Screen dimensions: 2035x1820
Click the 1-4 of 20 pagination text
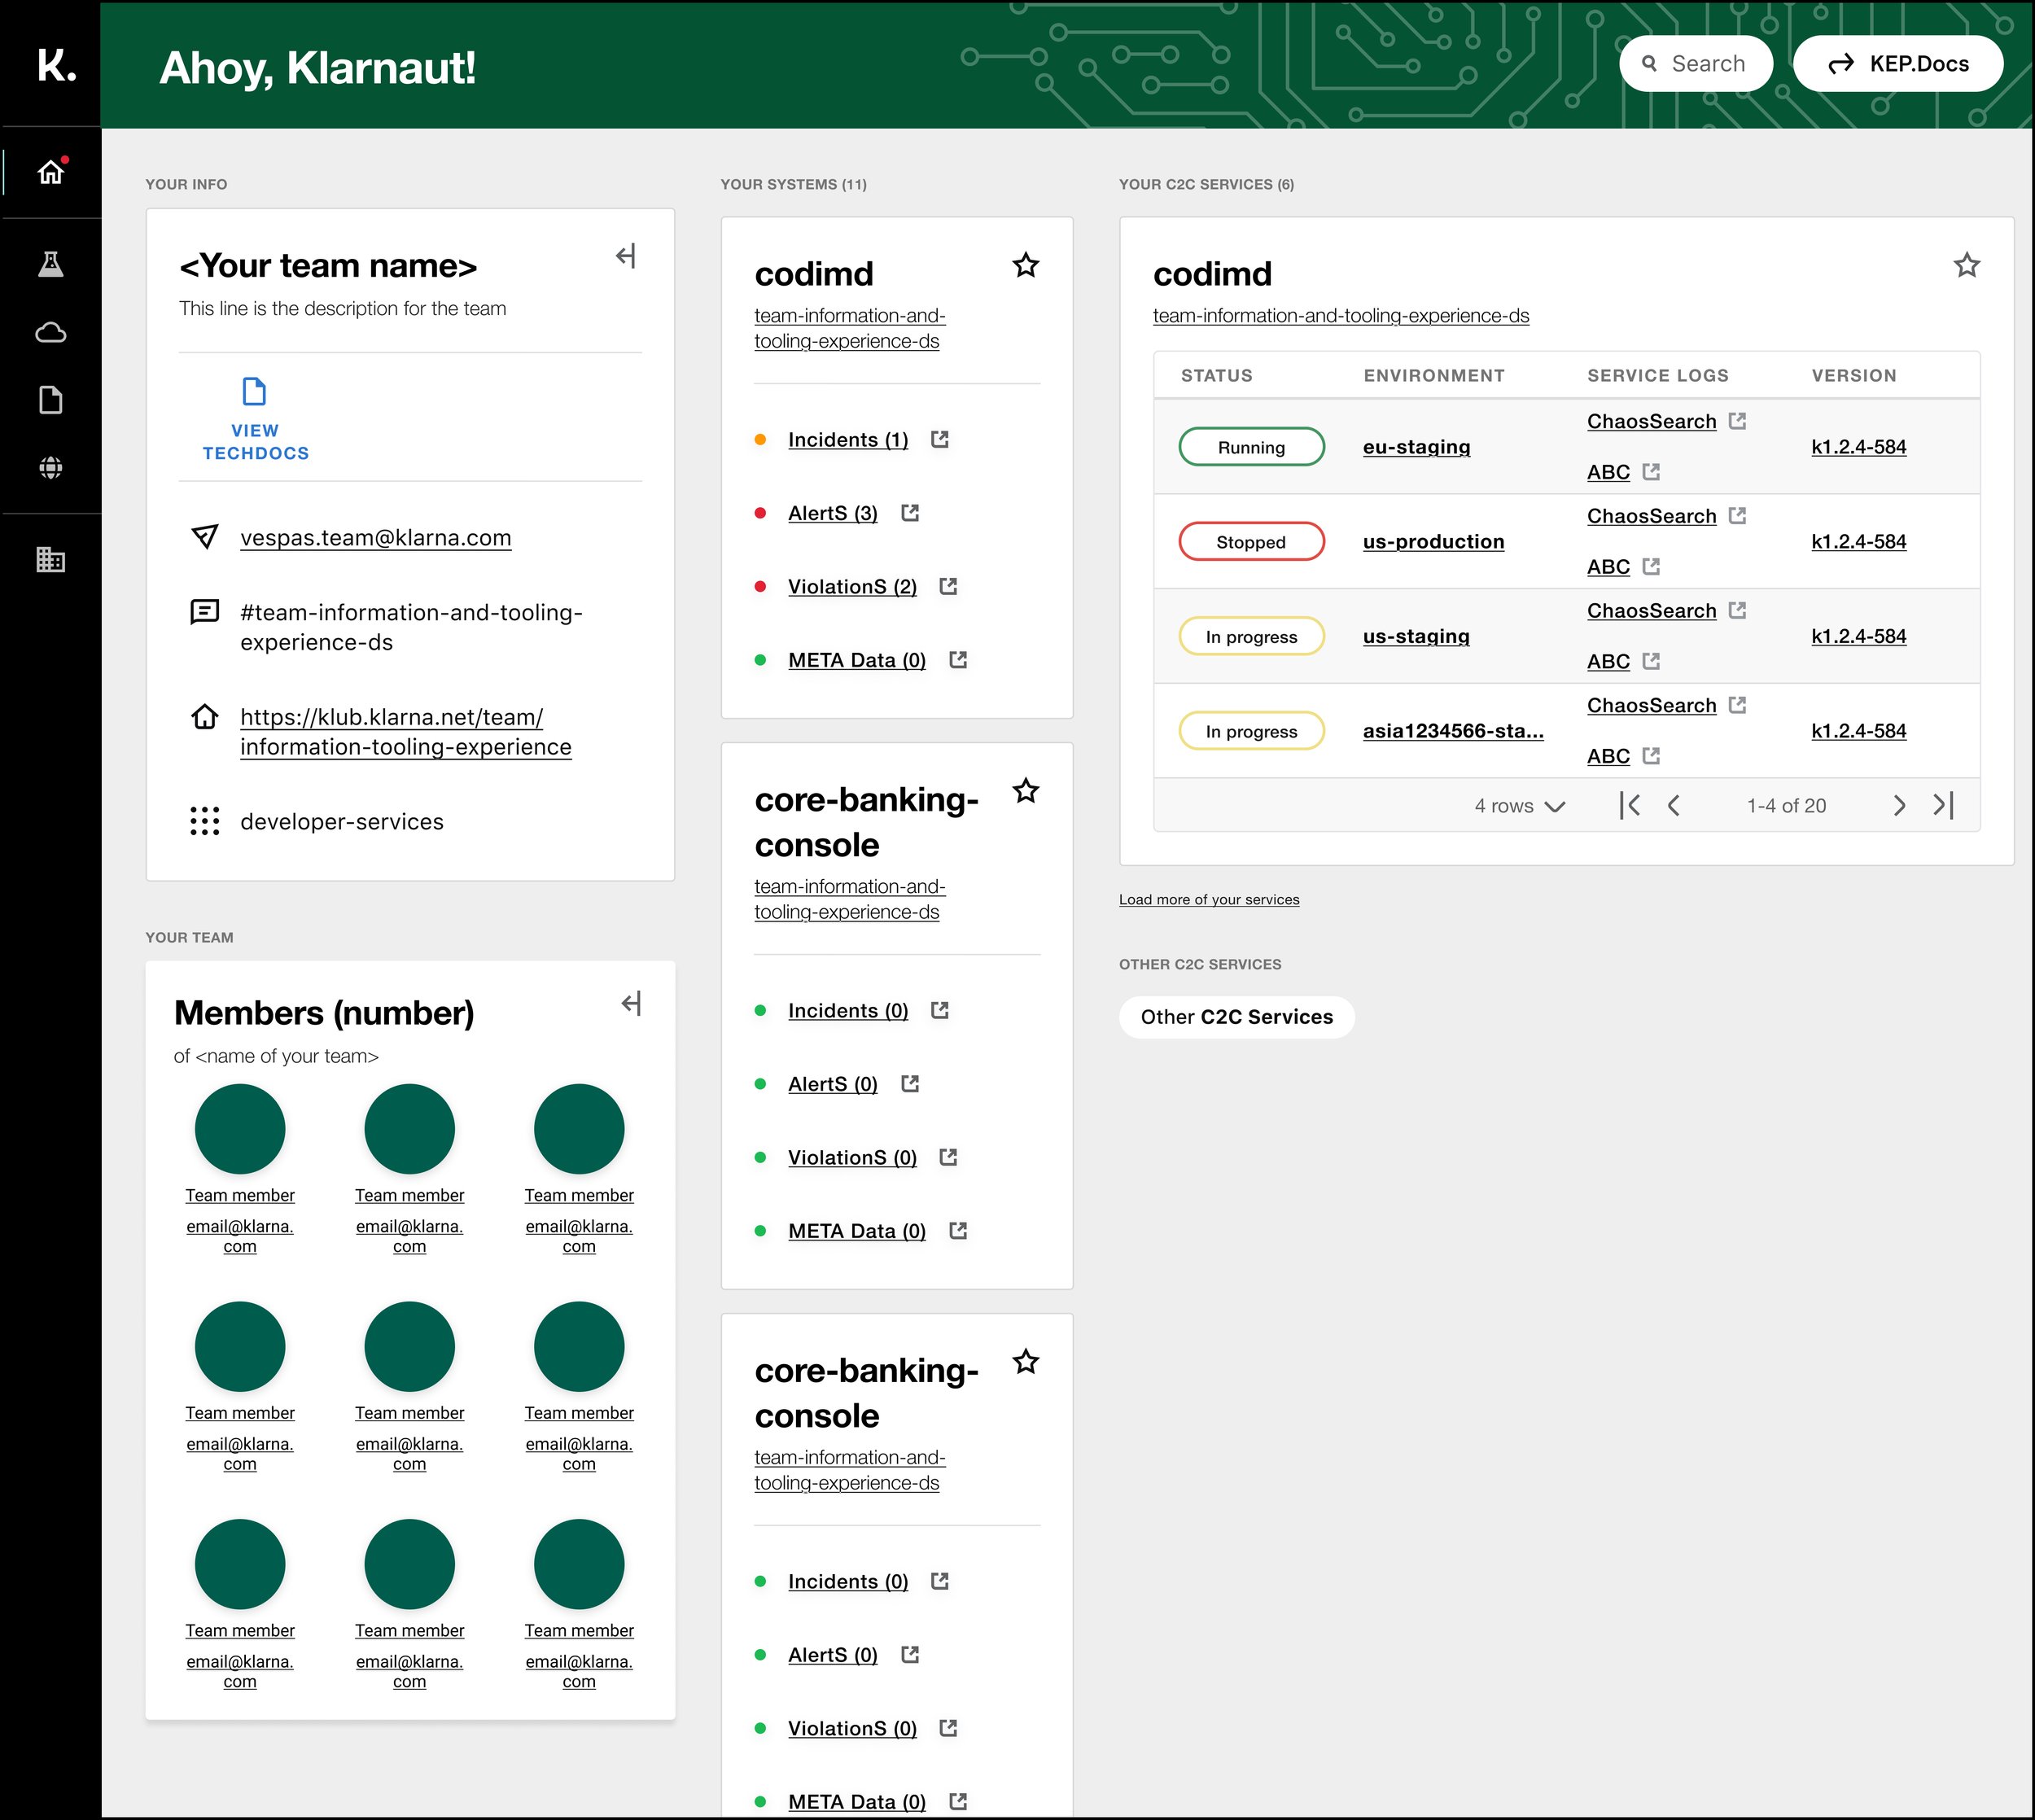(x=1786, y=806)
